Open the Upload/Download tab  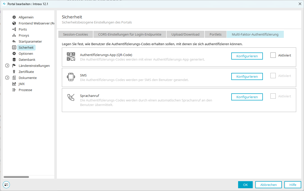pos(185,34)
